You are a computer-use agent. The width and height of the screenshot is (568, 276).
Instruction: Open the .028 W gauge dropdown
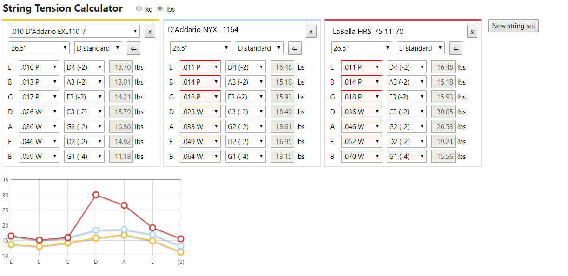click(200, 112)
